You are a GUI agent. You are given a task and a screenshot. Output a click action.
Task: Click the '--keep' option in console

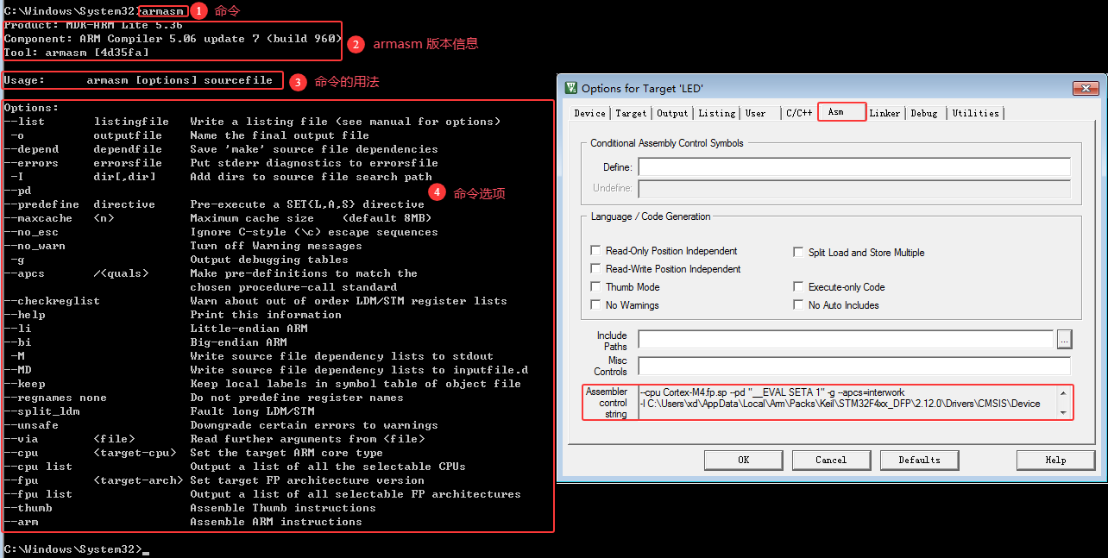(24, 384)
